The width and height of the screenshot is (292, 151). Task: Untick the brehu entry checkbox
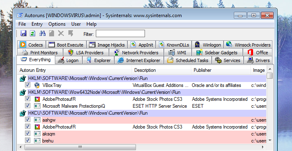(x=27, y=140)
